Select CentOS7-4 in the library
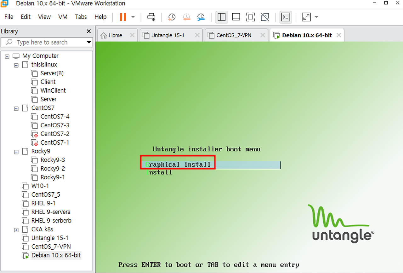 pyautogui.click(x=55, y=116)
